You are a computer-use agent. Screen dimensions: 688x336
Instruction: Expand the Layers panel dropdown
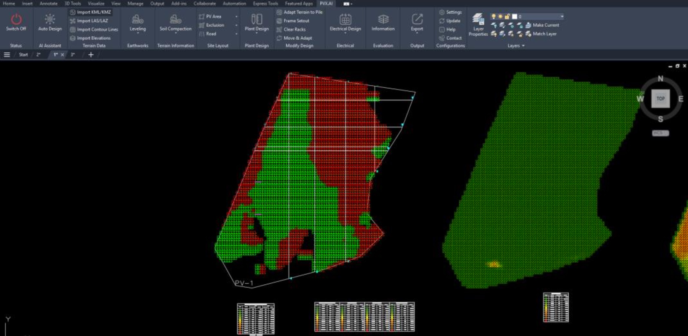click(523, 46)
